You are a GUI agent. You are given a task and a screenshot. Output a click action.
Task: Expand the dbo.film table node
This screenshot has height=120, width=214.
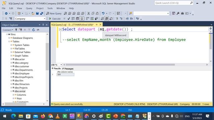coord(11,81)
